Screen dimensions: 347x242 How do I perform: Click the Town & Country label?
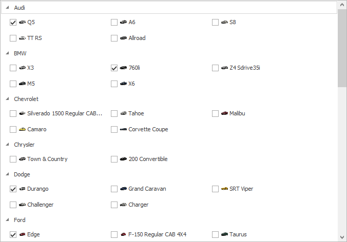coord(47,159)
